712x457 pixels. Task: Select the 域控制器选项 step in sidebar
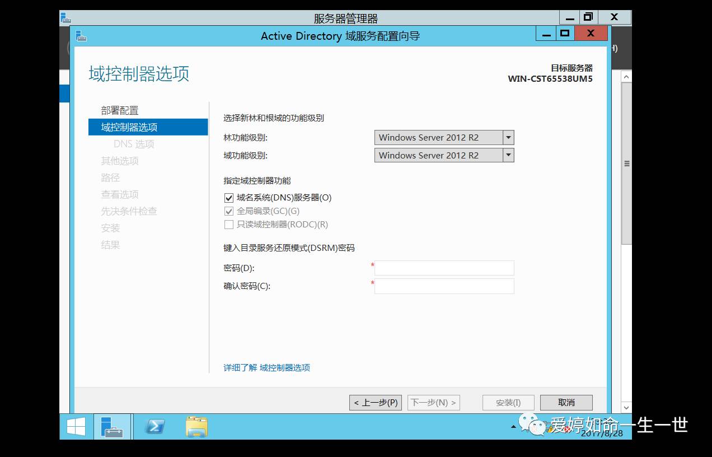point(148,127)
